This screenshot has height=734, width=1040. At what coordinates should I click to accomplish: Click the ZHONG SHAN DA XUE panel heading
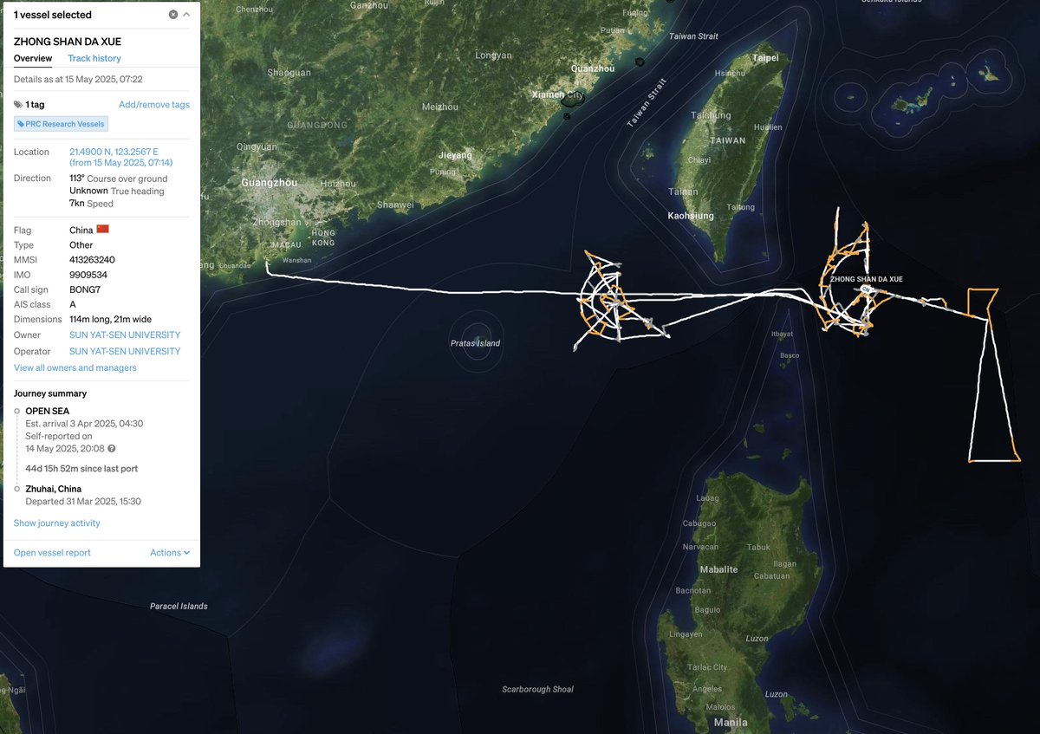click(68, 42)
